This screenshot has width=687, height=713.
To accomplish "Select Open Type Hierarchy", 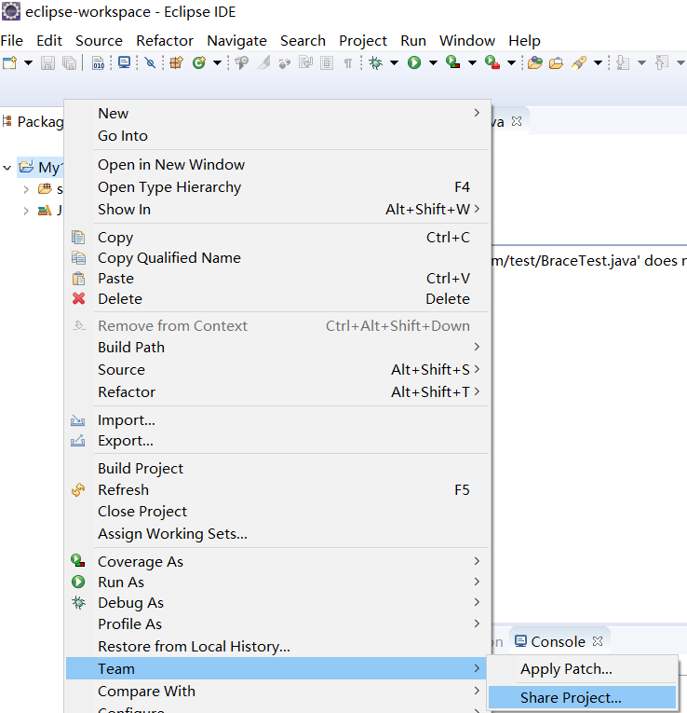I will [x=278, y=187].
